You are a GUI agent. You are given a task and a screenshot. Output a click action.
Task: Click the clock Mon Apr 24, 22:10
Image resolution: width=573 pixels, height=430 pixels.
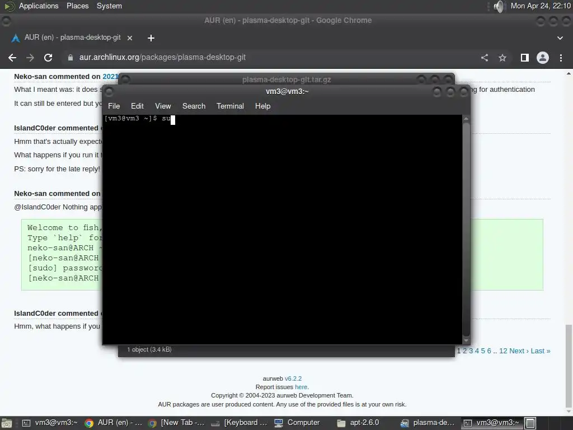coord(541,6)
